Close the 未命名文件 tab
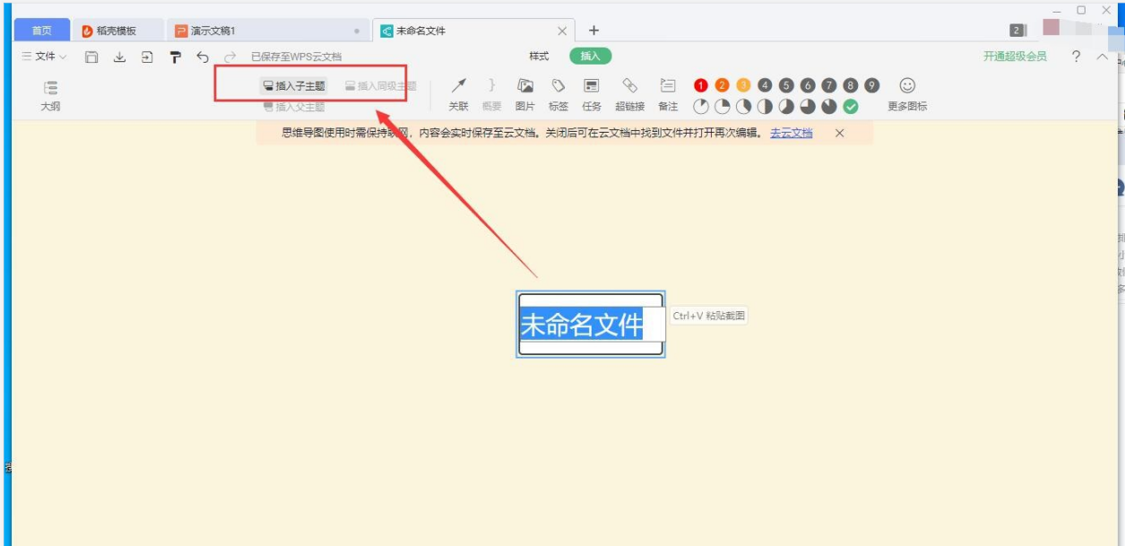Screen dimensions: 1125x546 [562, 30]
